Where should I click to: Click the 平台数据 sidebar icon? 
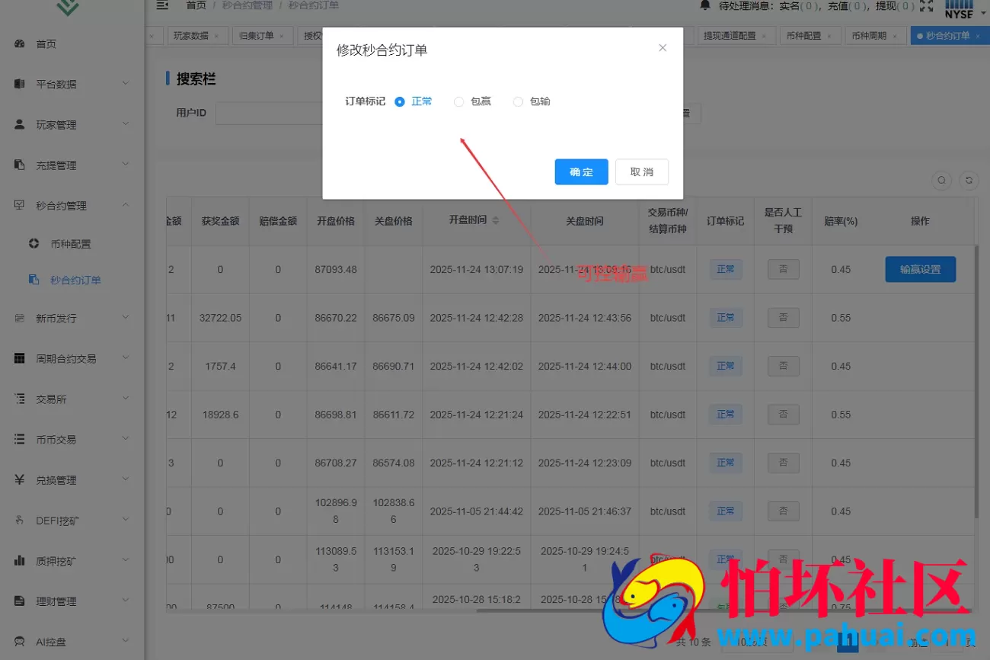click(20, 84)
